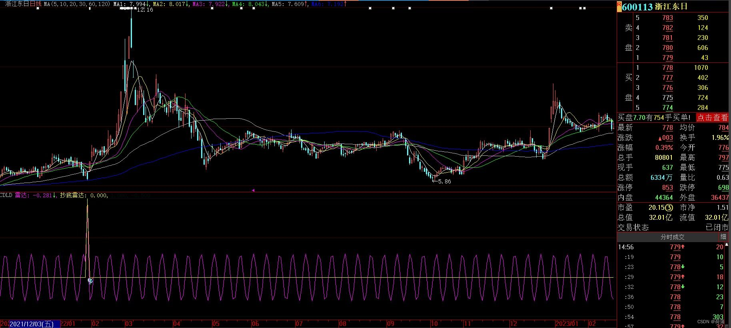Click the 买盘7.70有754手买单 alert text

[654, 117]
